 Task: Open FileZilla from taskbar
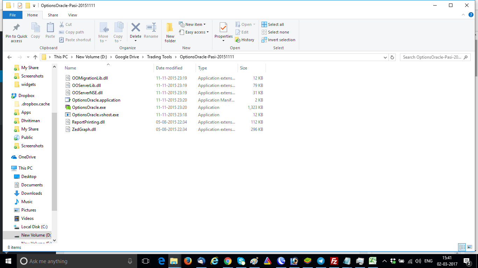coord(334,261)
